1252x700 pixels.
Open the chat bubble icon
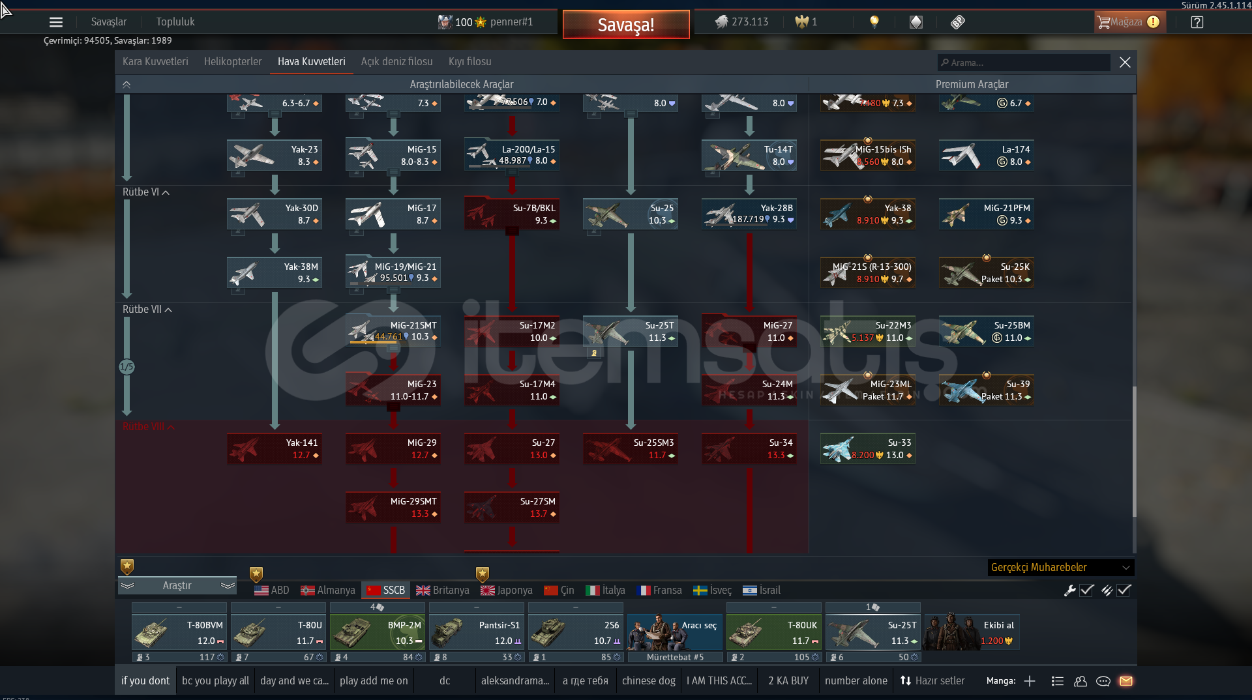pos(1103,681)
